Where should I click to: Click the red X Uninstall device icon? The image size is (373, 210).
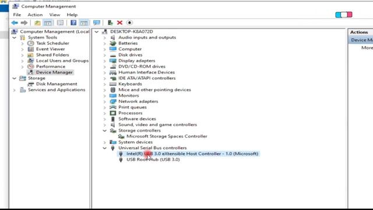pyautogui.click(x=119, y=23)
